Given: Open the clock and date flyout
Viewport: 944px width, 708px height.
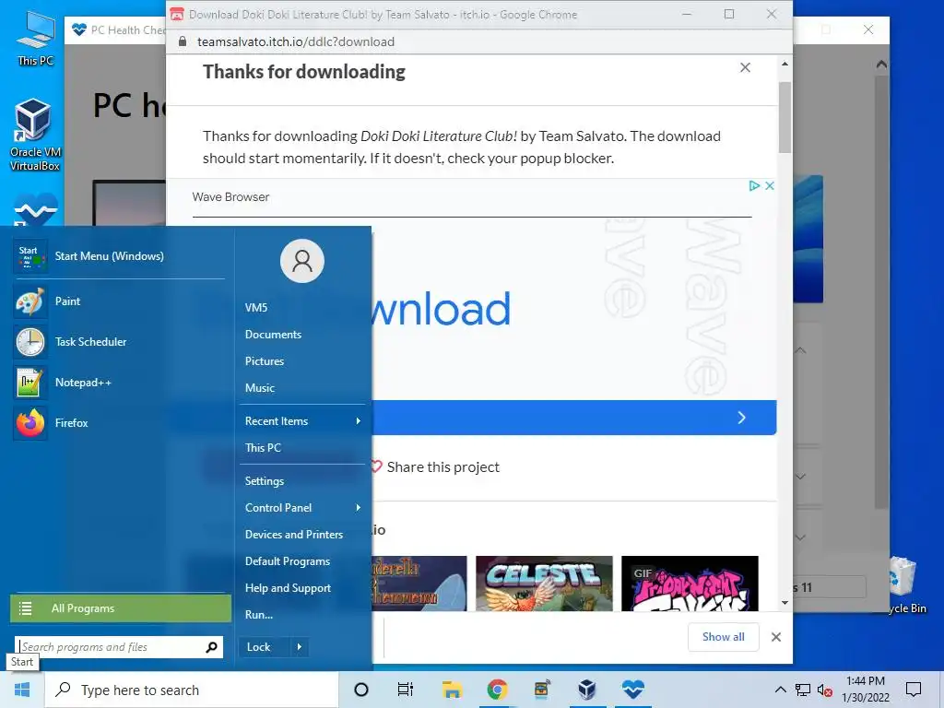Looking at the screenshot, I should tap(865, 690).
